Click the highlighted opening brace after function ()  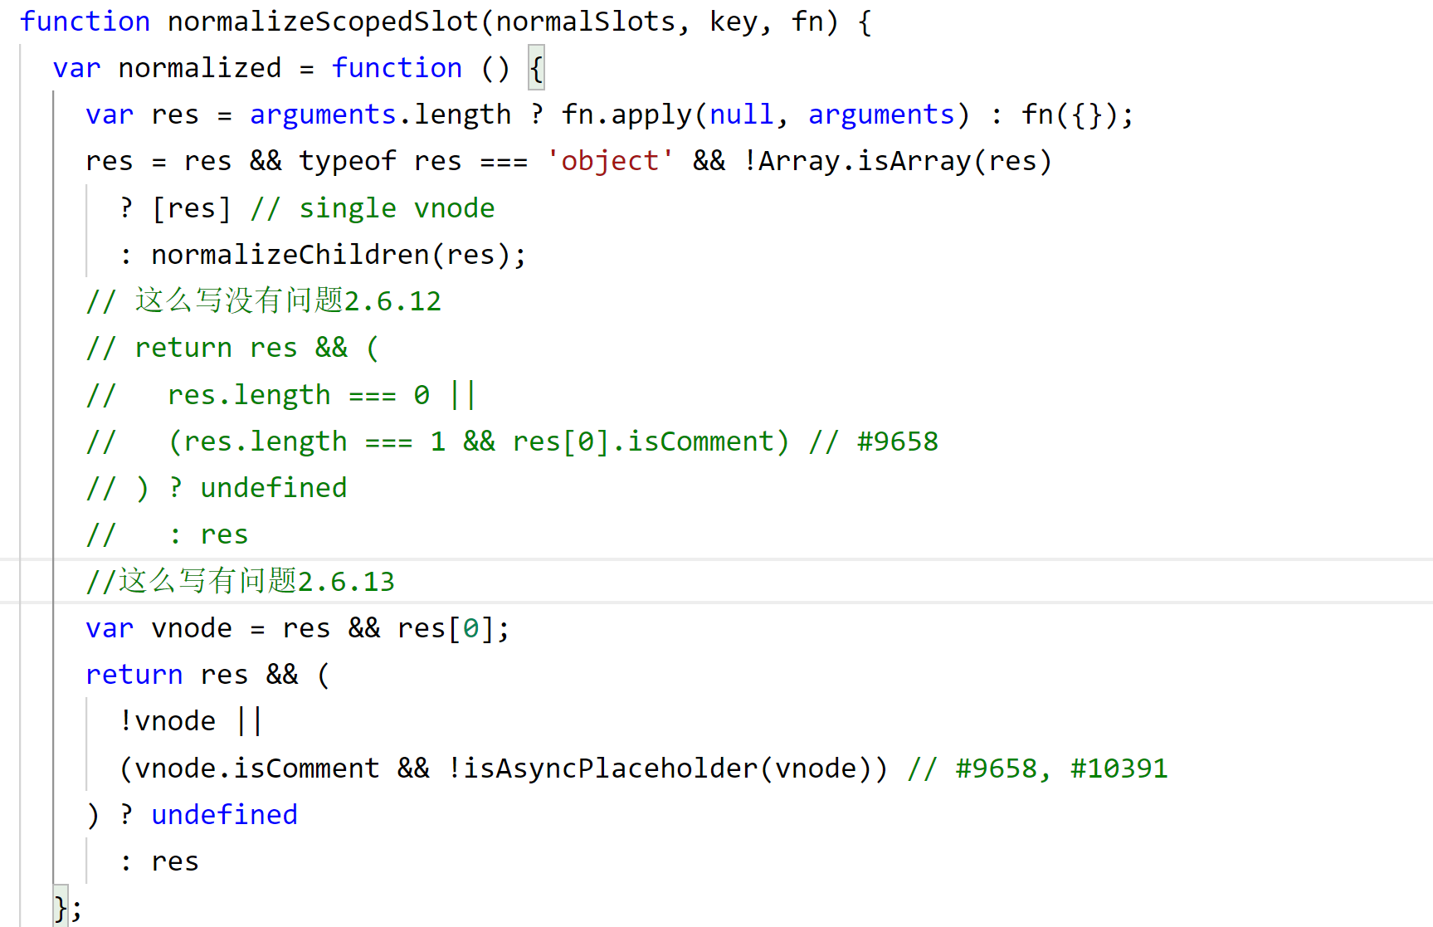tap(536, 67)
